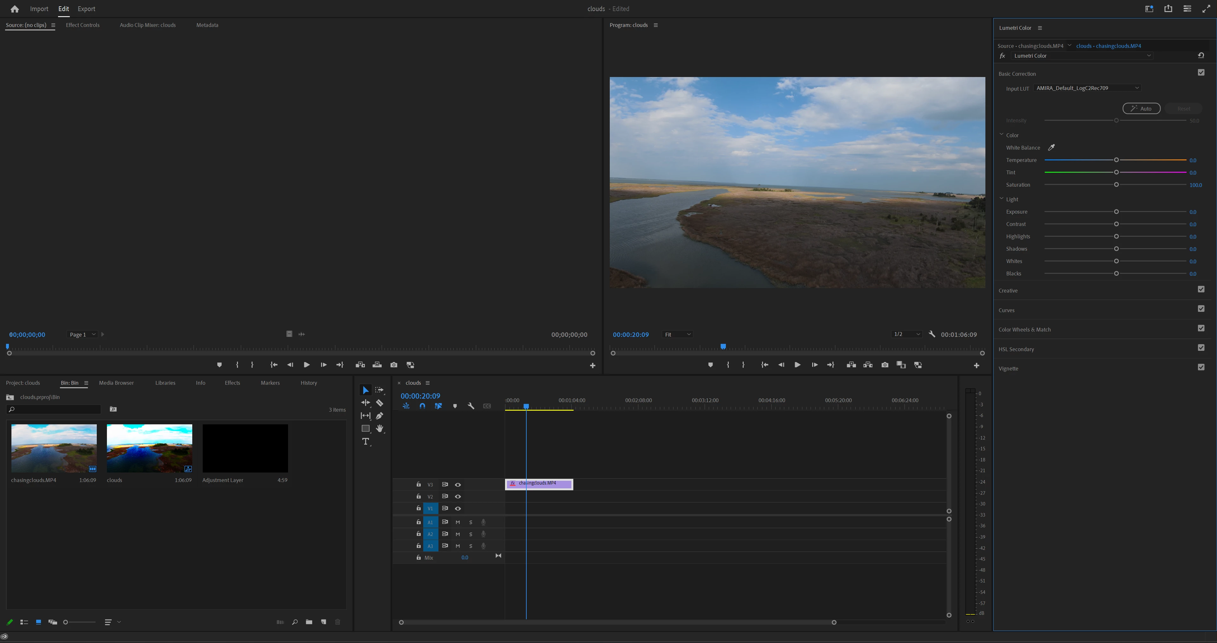Choose the Hand tool

379,428
